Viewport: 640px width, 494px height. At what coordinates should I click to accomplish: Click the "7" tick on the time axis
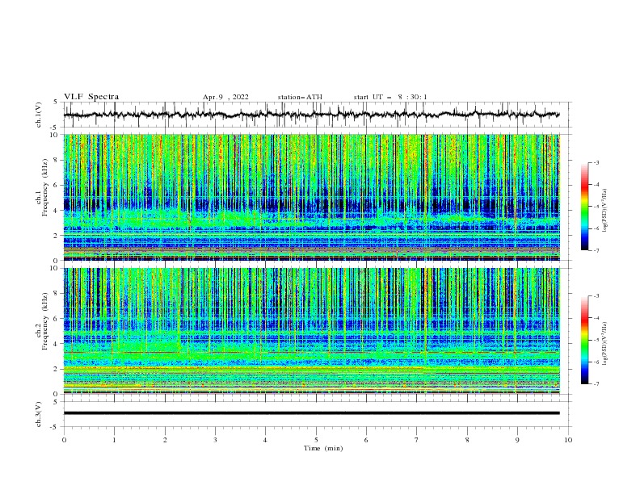[x=417, y=440]
